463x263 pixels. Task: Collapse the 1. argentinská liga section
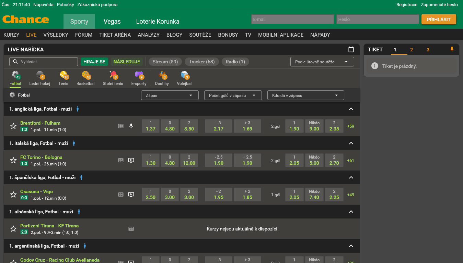point(351,246)
